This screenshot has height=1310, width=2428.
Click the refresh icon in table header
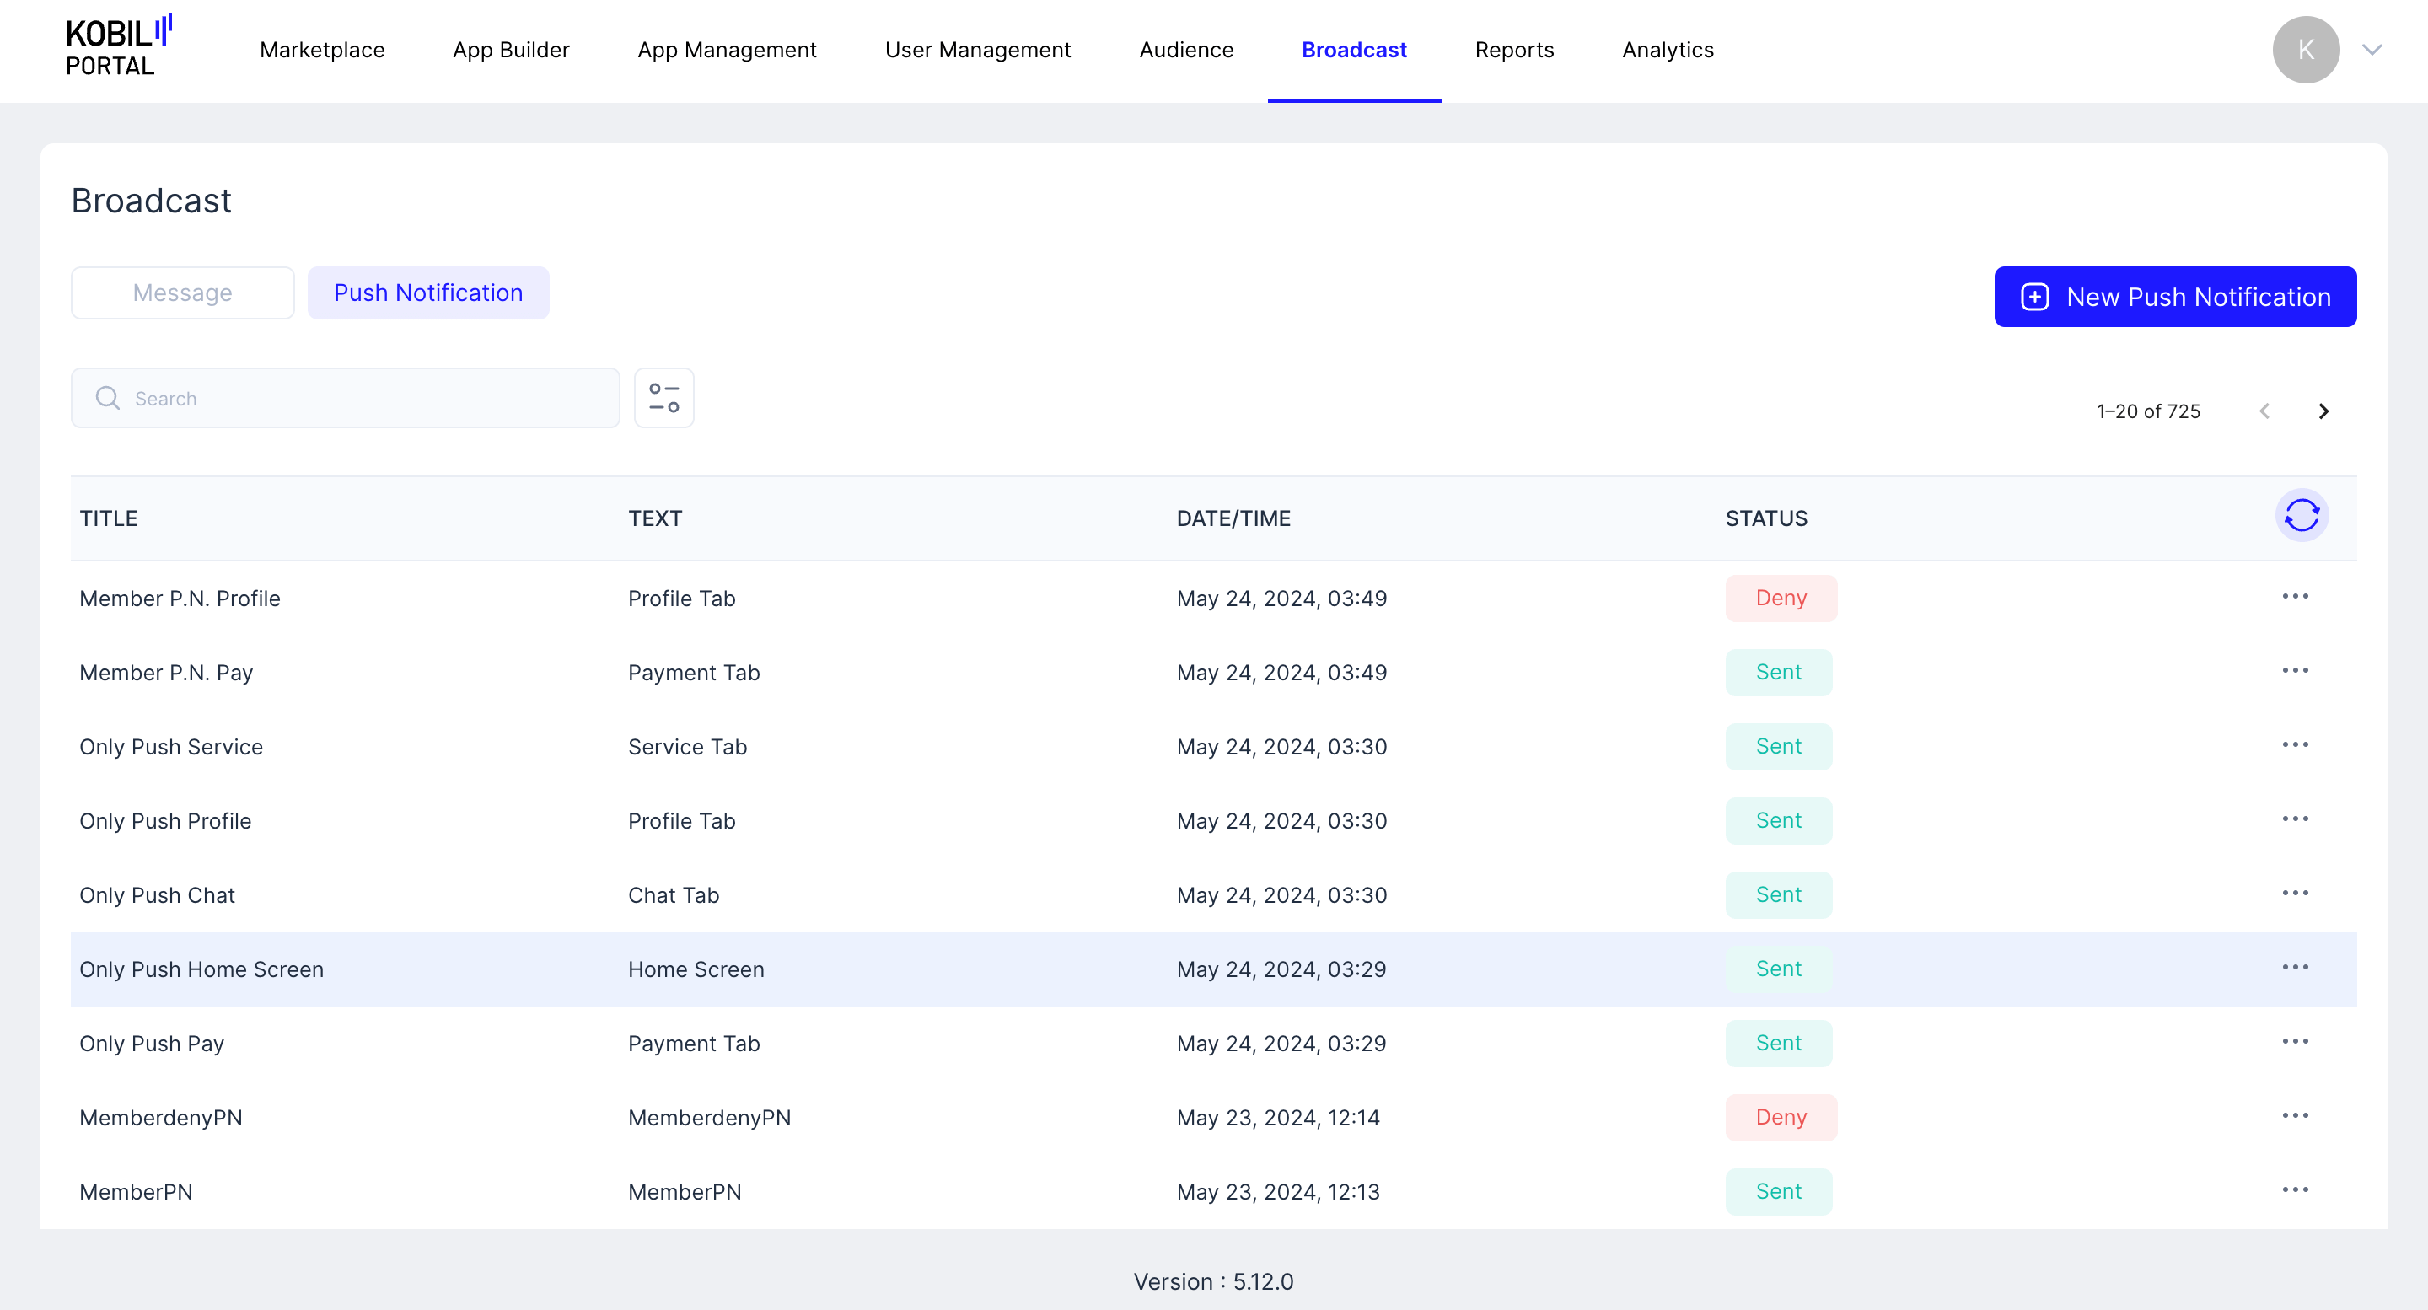coord(2301,517)
